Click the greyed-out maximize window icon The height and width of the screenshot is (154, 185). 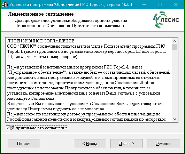(160, 5)
